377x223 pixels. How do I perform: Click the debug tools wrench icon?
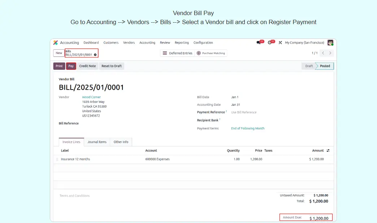point(280,43)
